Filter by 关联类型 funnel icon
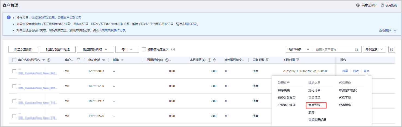402x127 pixels. click(x=267, y=60)
